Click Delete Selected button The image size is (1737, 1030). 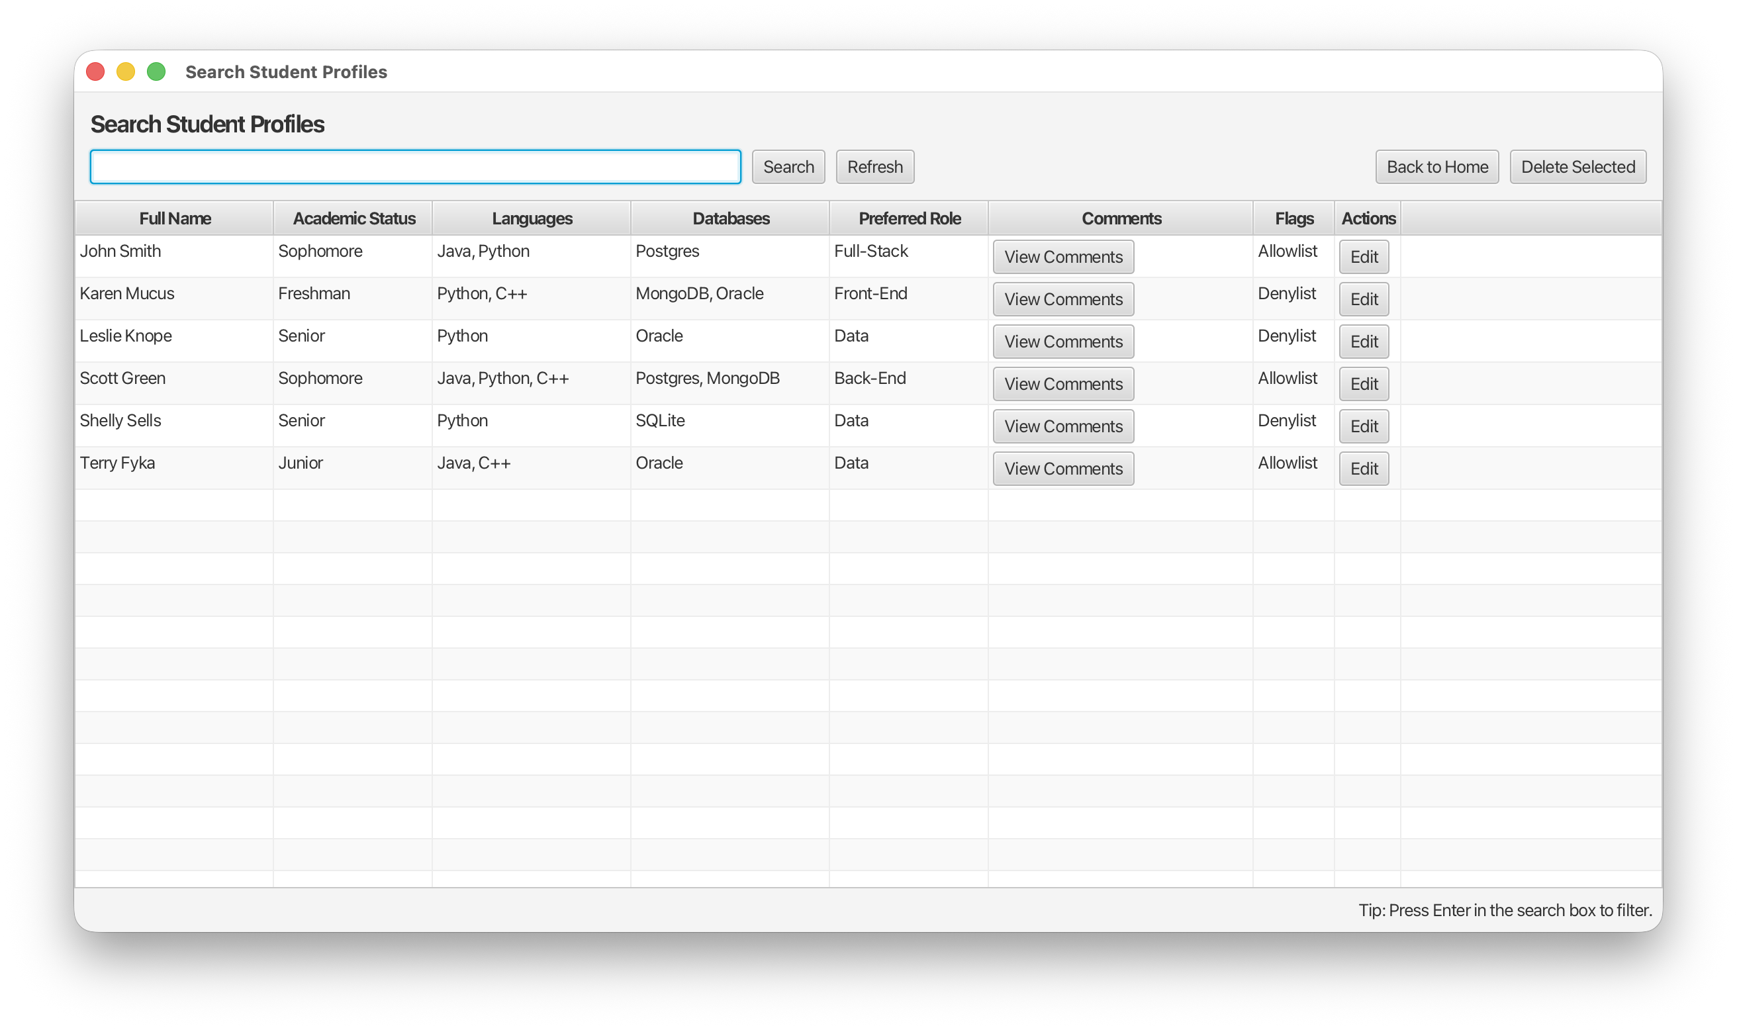tap(1577, 167)
